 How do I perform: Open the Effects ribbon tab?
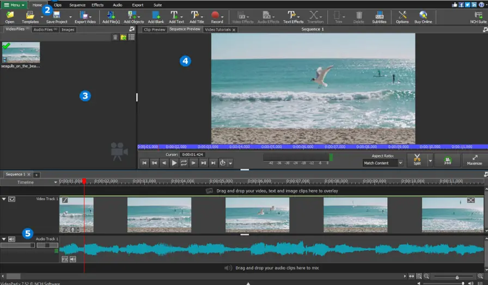(x=97, y=5)
